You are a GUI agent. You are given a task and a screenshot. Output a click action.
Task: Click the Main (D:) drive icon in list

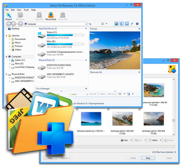(42, 45)
